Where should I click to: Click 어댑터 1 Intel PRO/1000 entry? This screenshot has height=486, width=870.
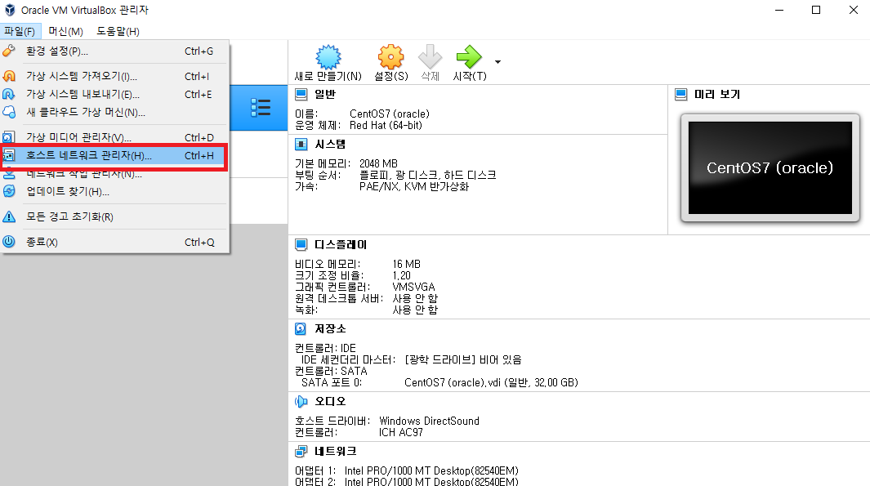(x=407, y=470)
